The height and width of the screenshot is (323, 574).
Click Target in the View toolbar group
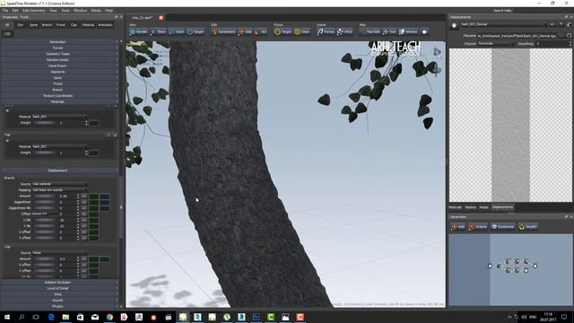[x=196, y=32]
